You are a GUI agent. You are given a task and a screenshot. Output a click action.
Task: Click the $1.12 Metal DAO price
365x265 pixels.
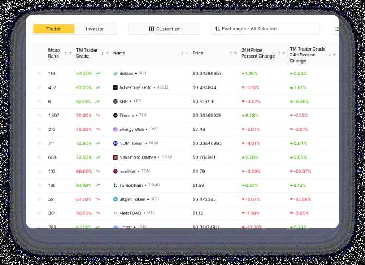[x=197, y=213]
